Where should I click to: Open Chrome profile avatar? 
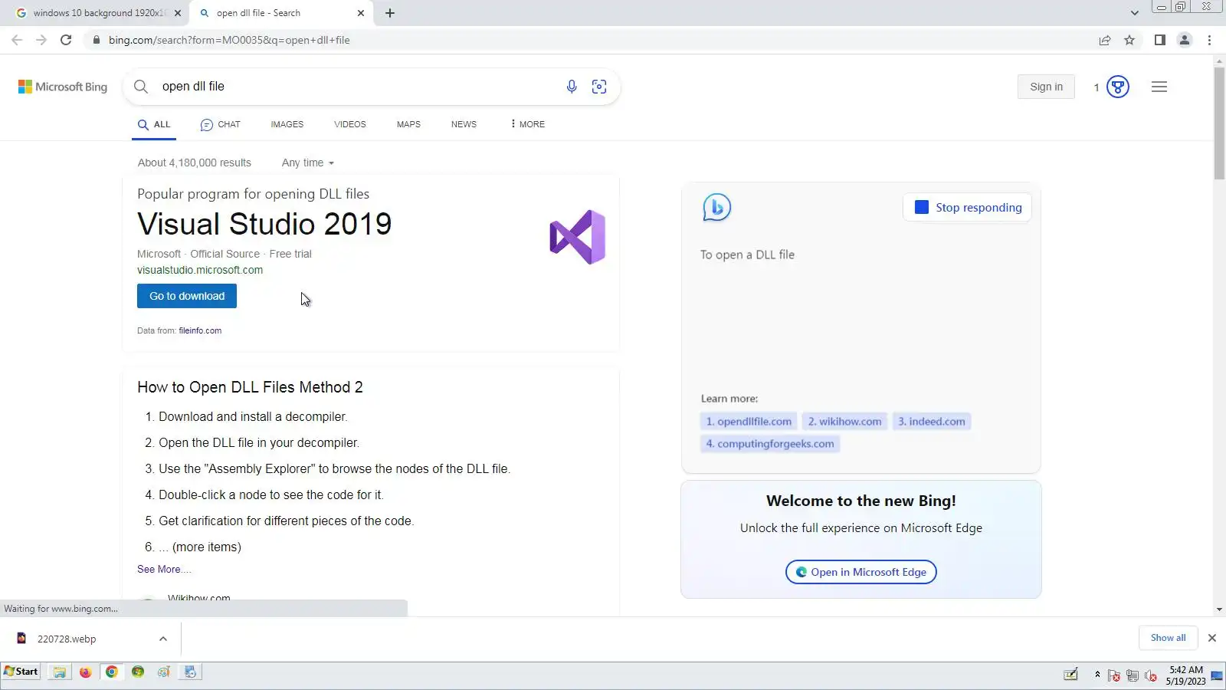pyautogui.click(x=1185, y=40)
